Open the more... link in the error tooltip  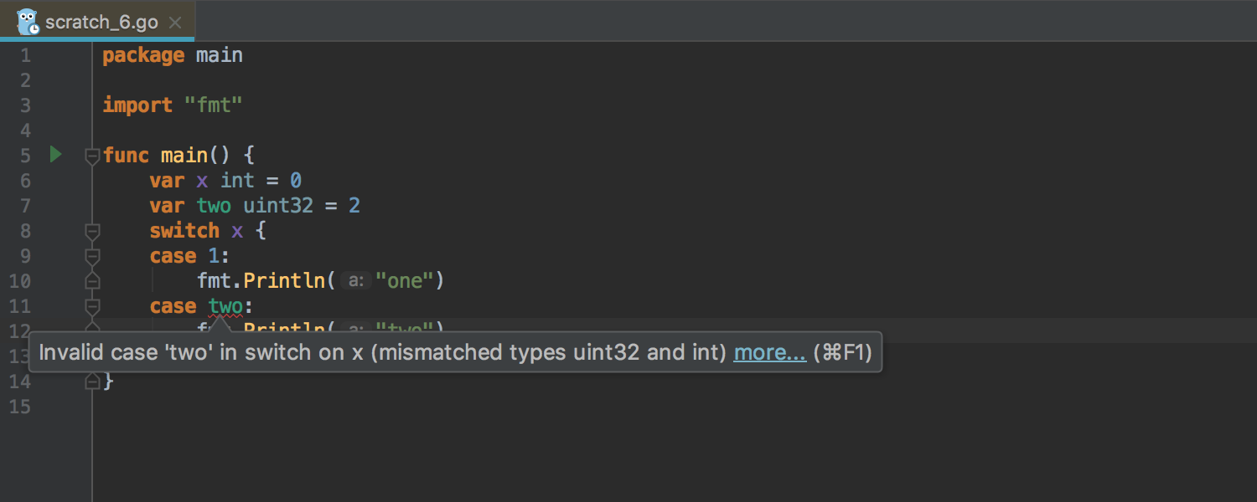coord(770,352)
